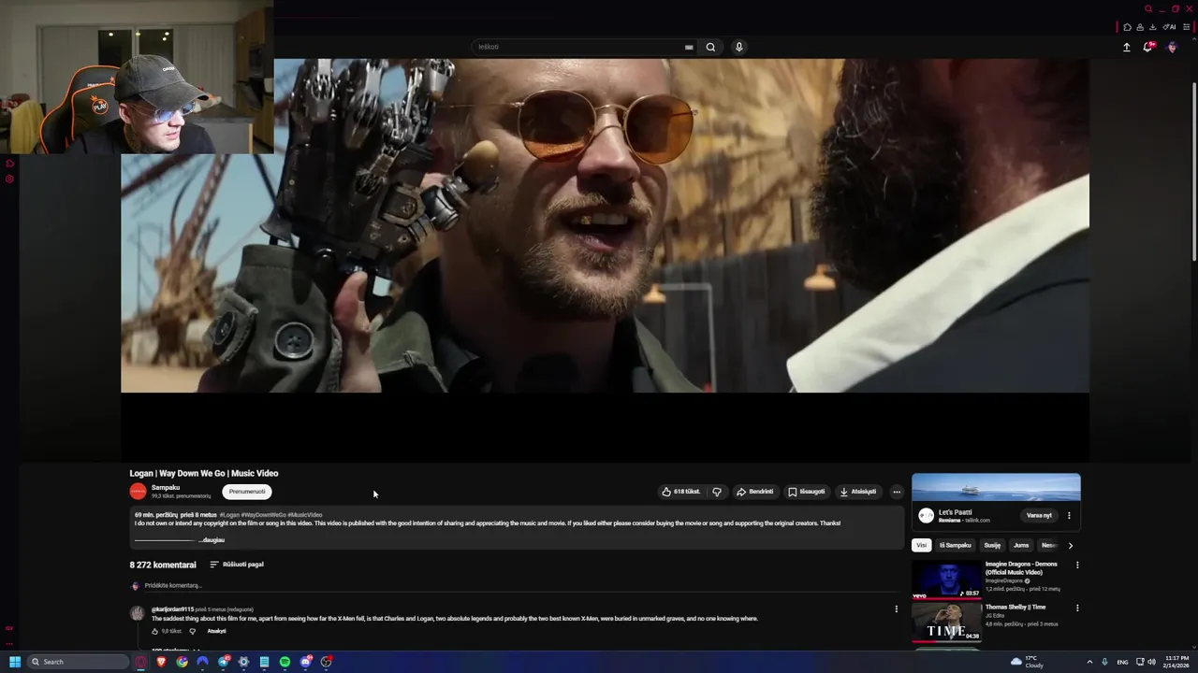Open options for Imagine Dragons Demons video

point(1077,565)
